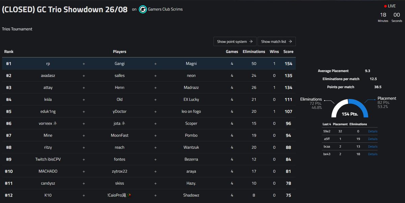Sort the table by the Eliminations column
405x203 pixels.
click(253, 51)
